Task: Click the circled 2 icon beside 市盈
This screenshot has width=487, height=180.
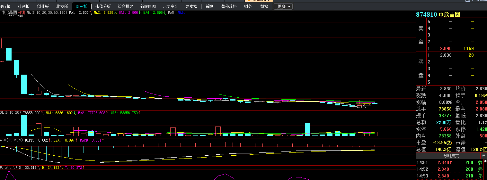Action: point(449,143)
